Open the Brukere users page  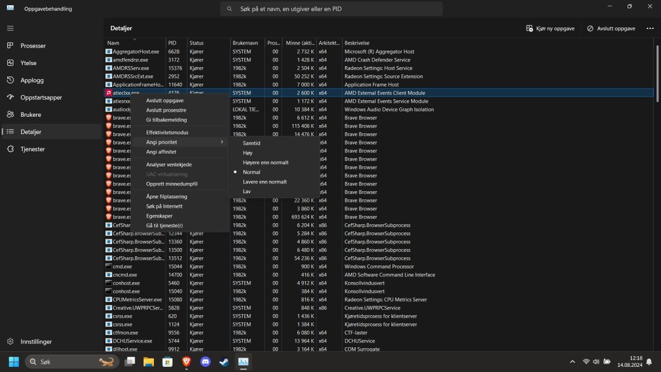pos(30,115)
